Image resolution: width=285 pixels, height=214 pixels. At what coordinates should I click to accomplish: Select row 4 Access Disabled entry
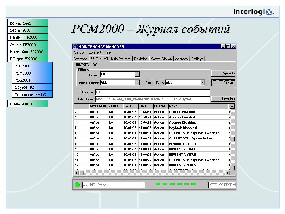point(151,122)
